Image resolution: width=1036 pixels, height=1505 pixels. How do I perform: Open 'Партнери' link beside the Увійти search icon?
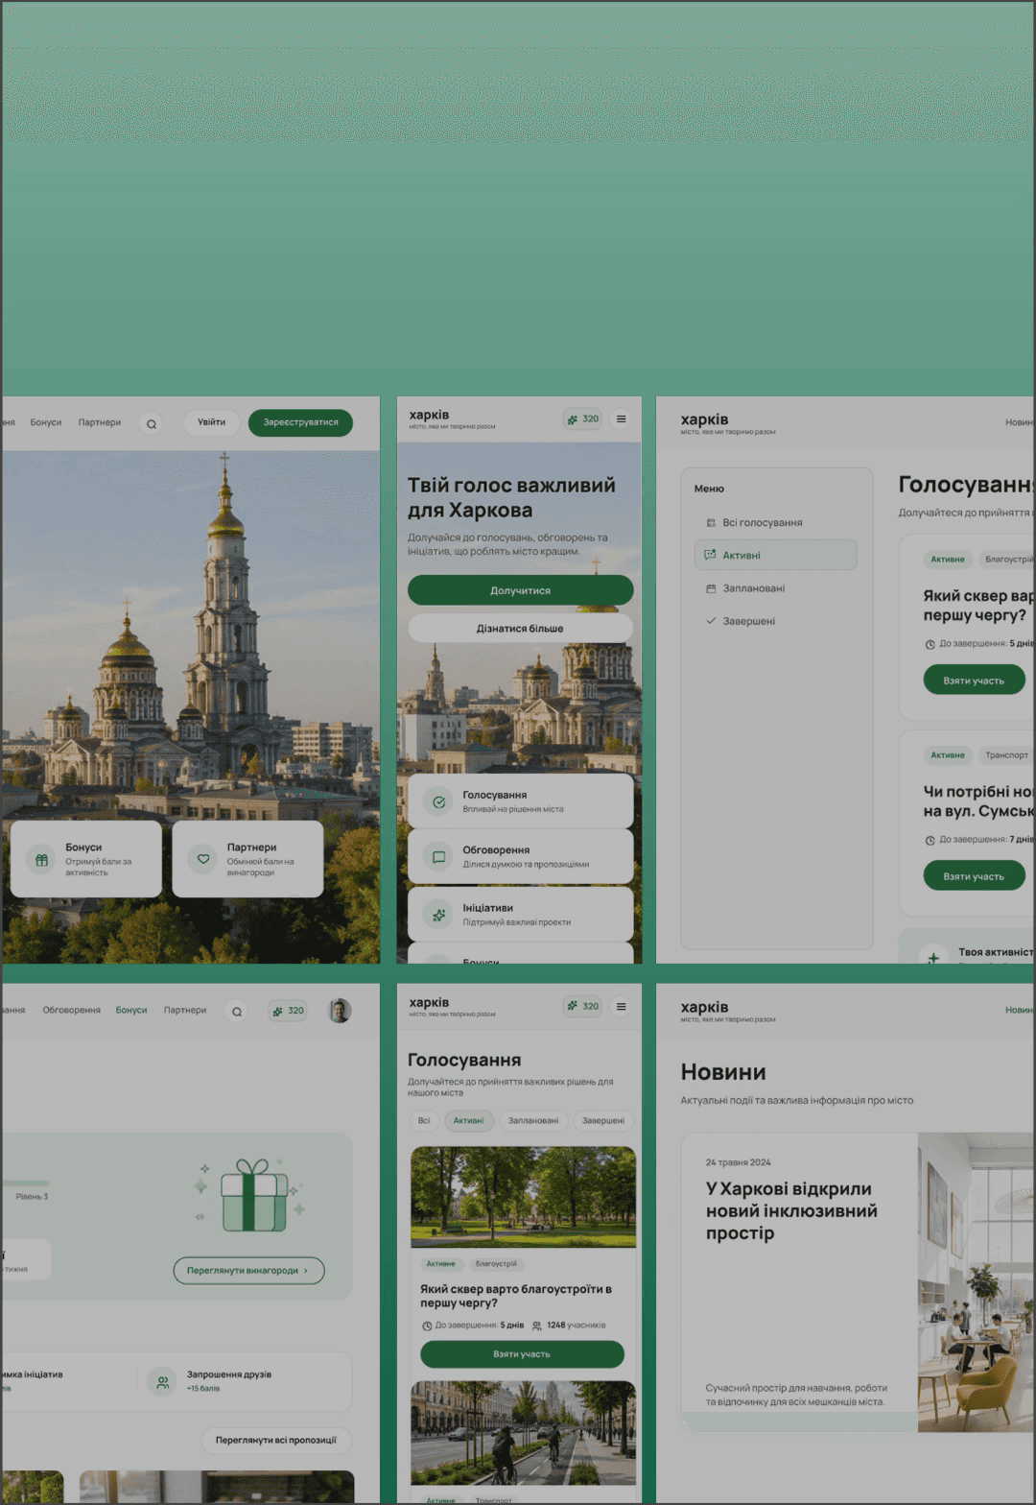coord(100,422)
